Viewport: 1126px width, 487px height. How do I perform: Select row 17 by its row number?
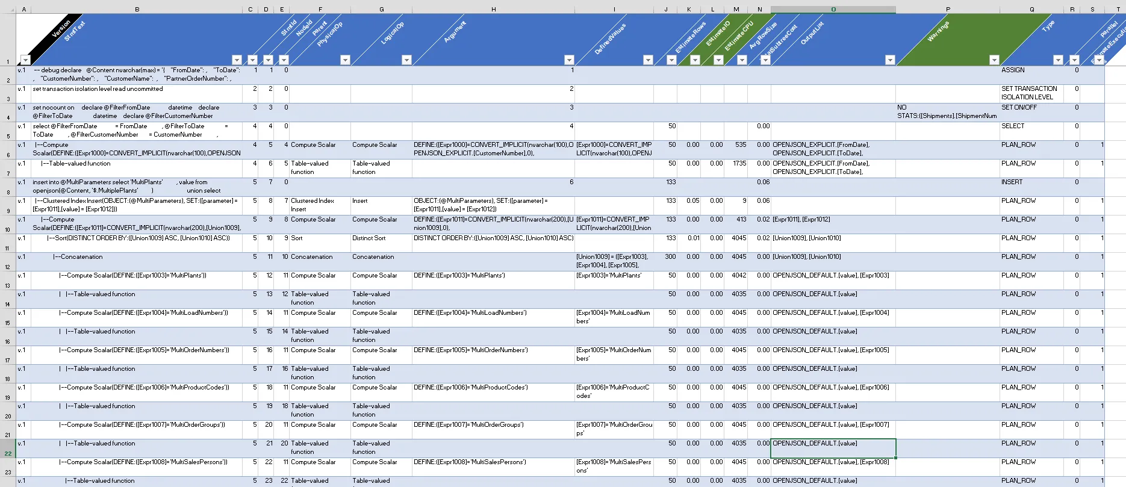pos(8,355)
